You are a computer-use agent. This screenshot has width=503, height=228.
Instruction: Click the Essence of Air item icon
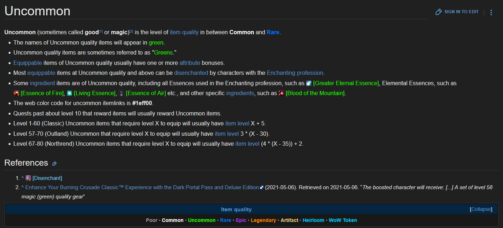[122, 93]
